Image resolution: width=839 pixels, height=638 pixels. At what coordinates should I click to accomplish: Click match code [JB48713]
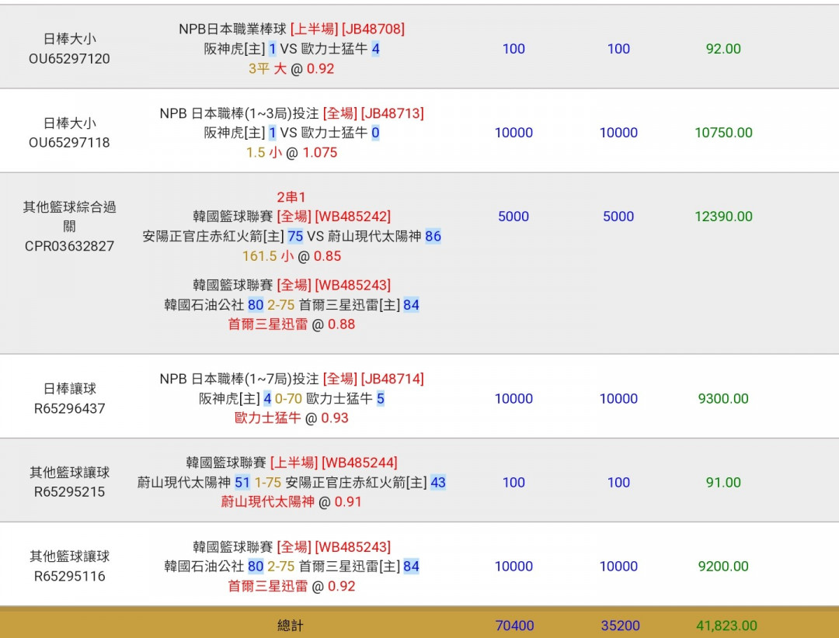pos(392,113)
